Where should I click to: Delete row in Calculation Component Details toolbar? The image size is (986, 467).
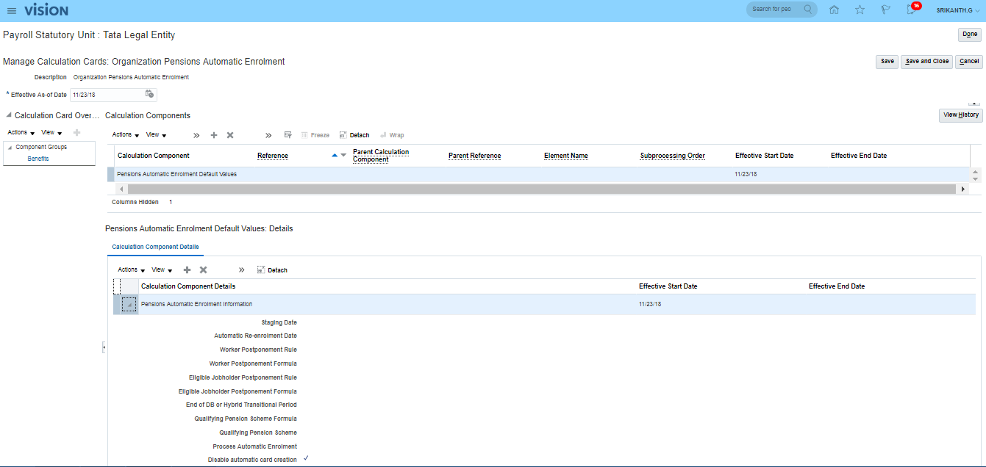(x=204, y=270)
